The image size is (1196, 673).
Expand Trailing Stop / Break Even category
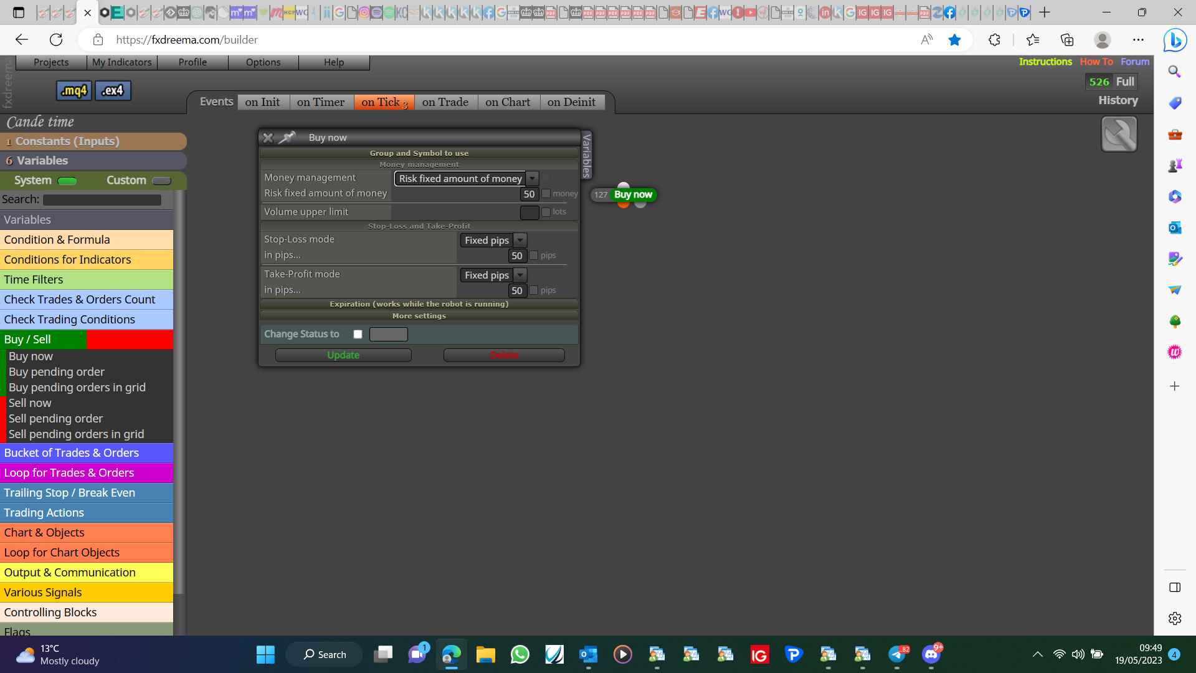[x=87, y=493]
